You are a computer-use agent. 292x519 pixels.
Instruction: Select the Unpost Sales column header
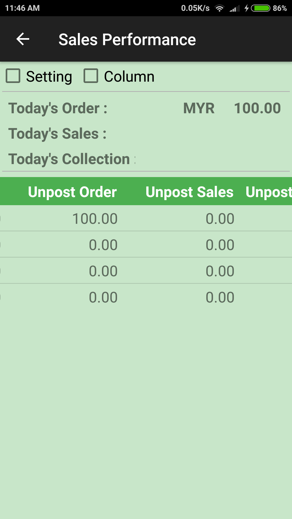click(189, 192)
